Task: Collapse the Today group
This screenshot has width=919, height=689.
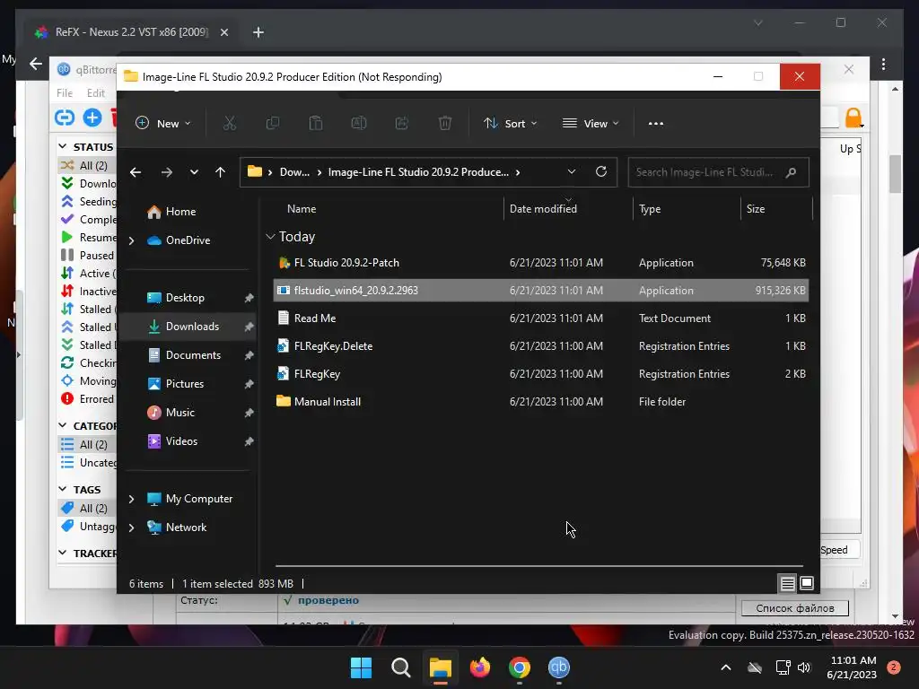Action: (x=270, y=237)
